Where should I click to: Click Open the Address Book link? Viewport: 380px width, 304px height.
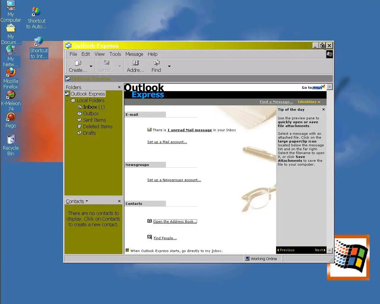pos(175,221)
